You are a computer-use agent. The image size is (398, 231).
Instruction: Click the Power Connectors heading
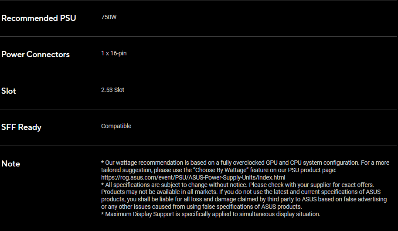pyautogui.click(x=35, y=54)
